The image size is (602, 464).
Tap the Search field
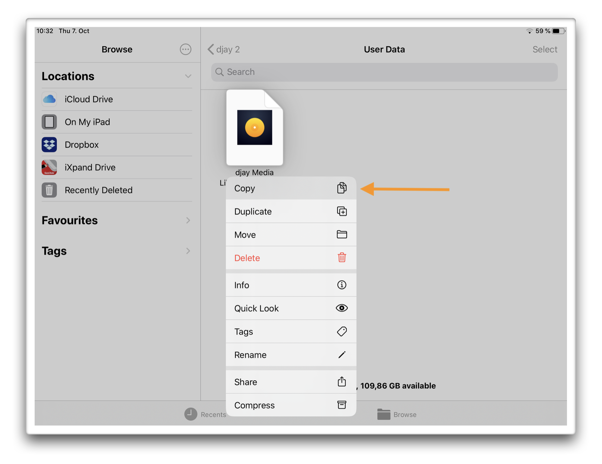tap(384, 72)
